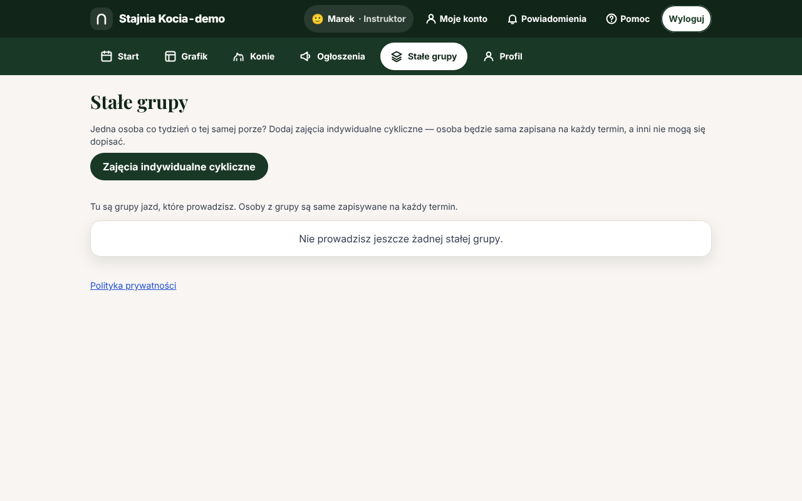Switch to the Start tab
The width and height of the screenshot is (802, 501).
pos(120,56)
